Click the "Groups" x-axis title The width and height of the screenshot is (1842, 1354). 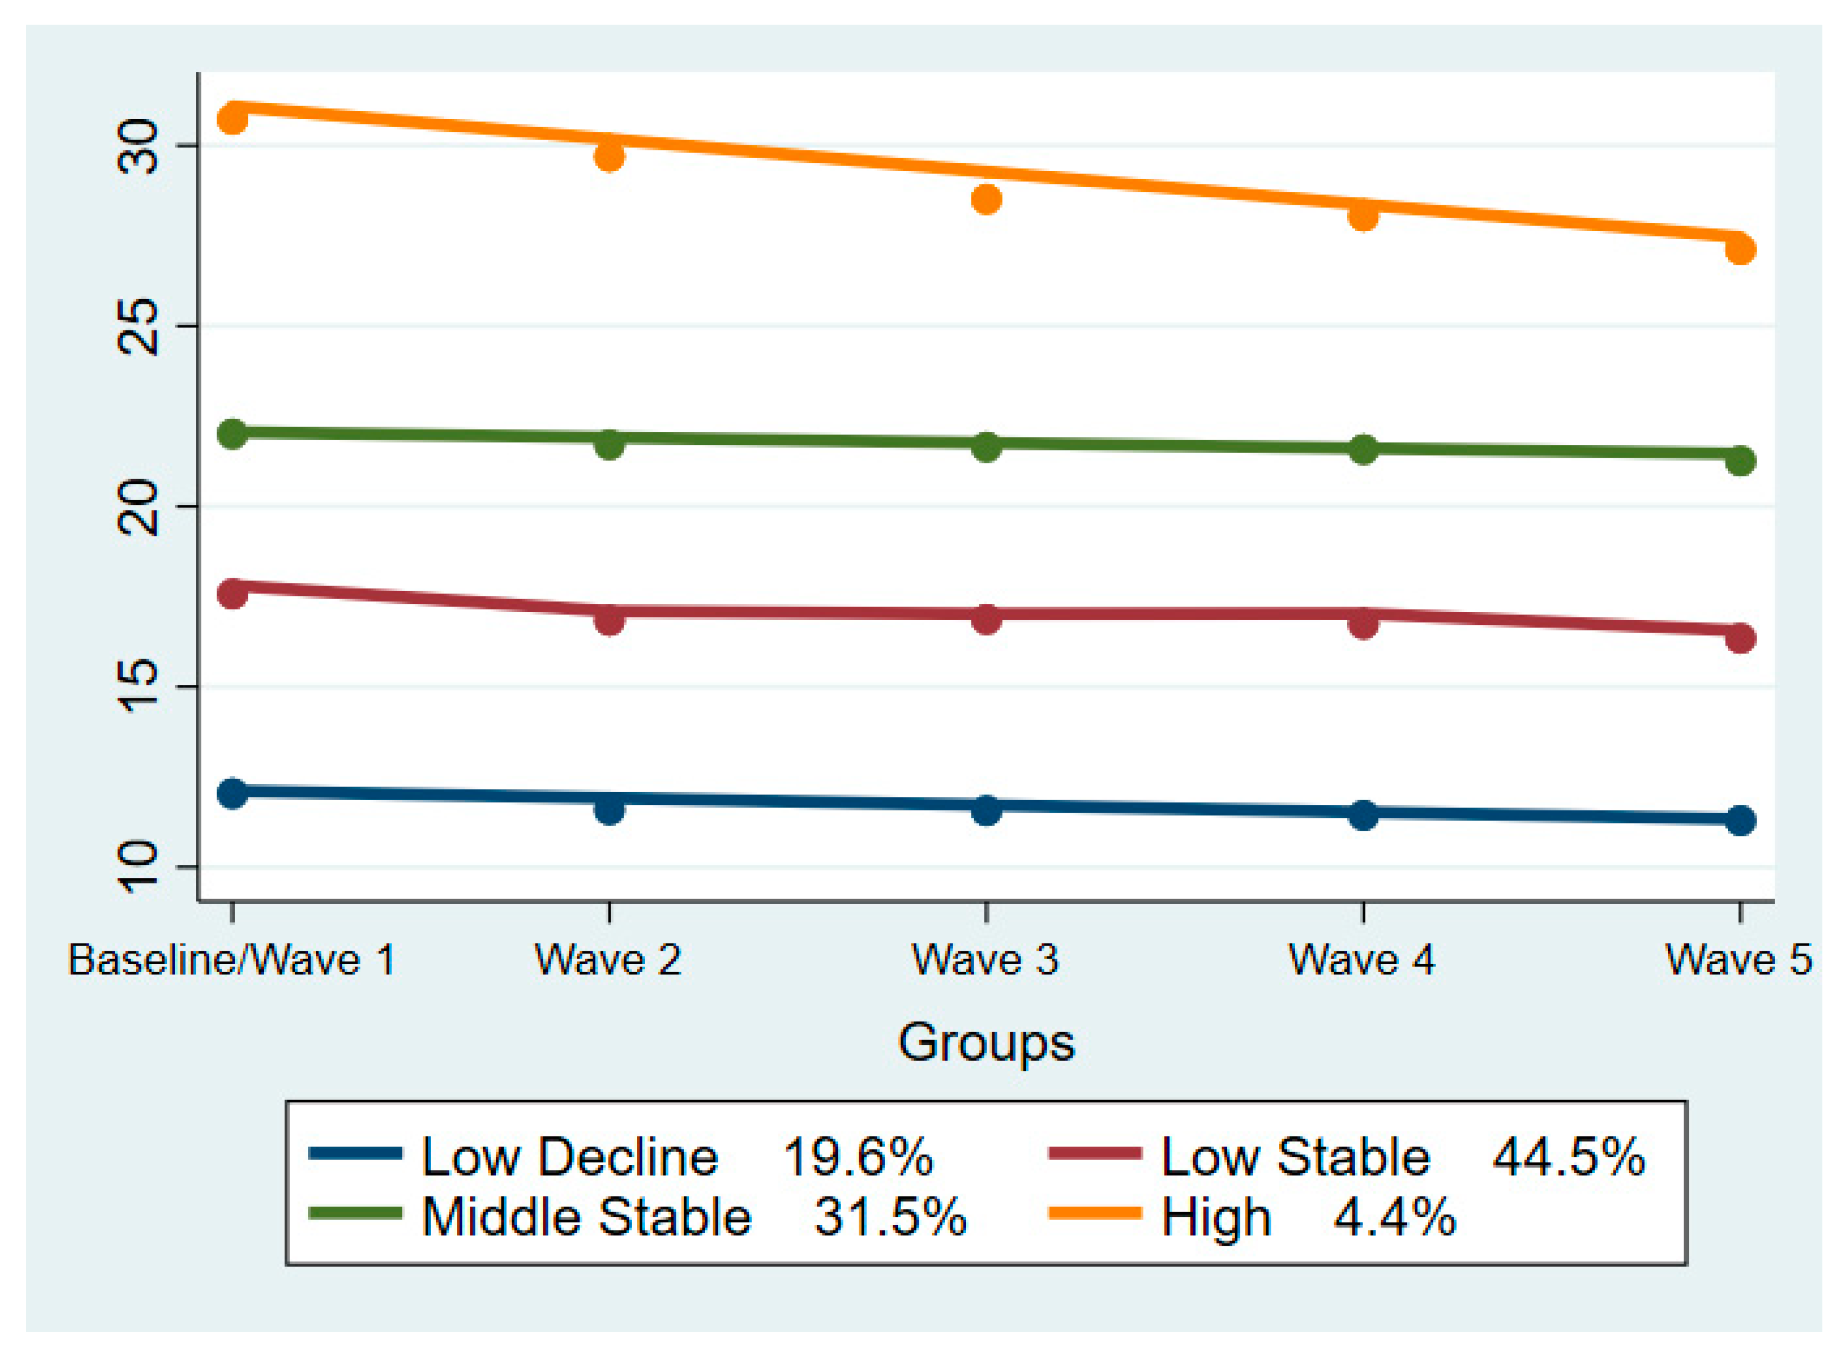[986, 1043]
